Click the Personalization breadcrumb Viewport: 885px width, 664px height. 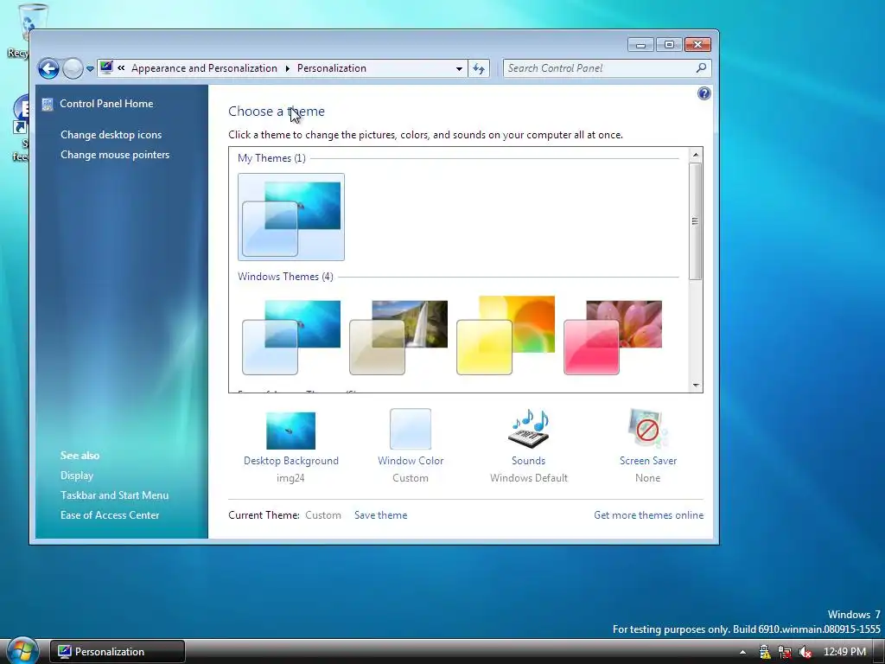pos(332,67)
